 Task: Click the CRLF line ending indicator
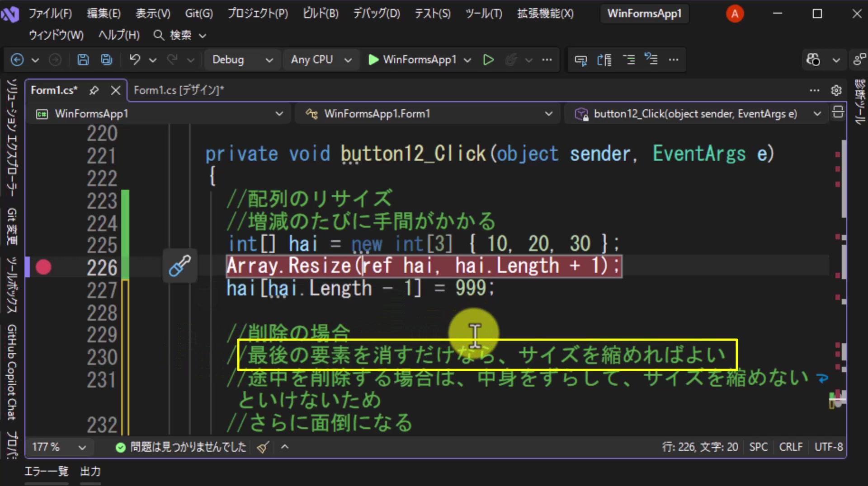pyautogui.click(x=791, y=447)
